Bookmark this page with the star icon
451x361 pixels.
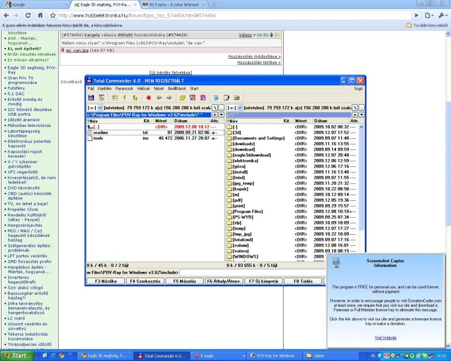(52, 15)
